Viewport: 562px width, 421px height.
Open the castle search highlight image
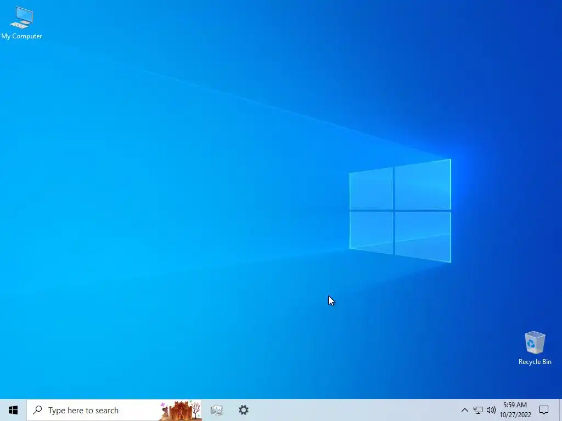coord(180,410)
